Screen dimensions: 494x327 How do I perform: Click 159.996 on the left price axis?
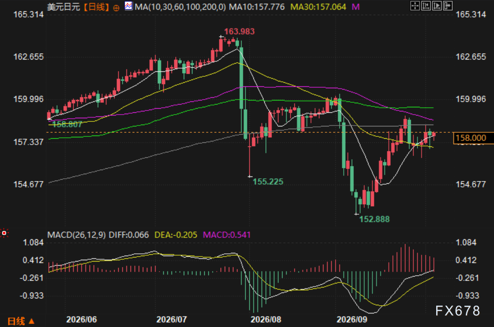28,99
